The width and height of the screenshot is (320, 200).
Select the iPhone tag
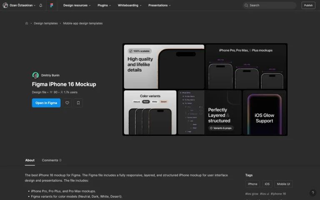click(252, 184)
